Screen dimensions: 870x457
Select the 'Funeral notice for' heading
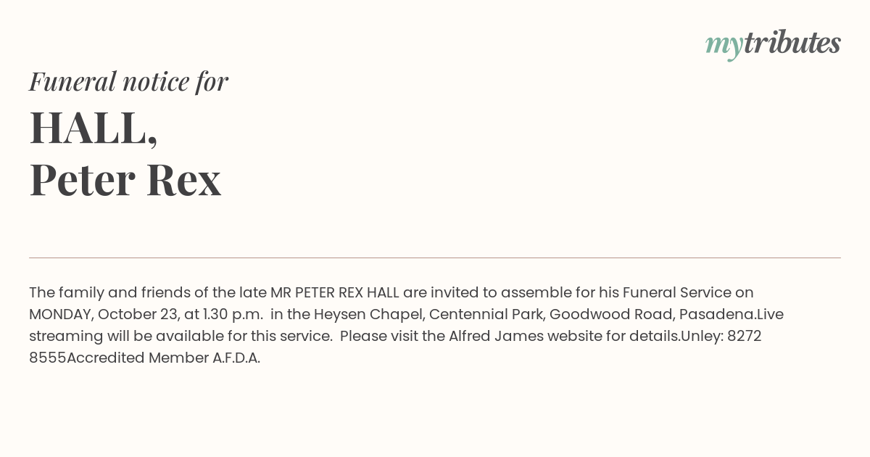(128, 81)
